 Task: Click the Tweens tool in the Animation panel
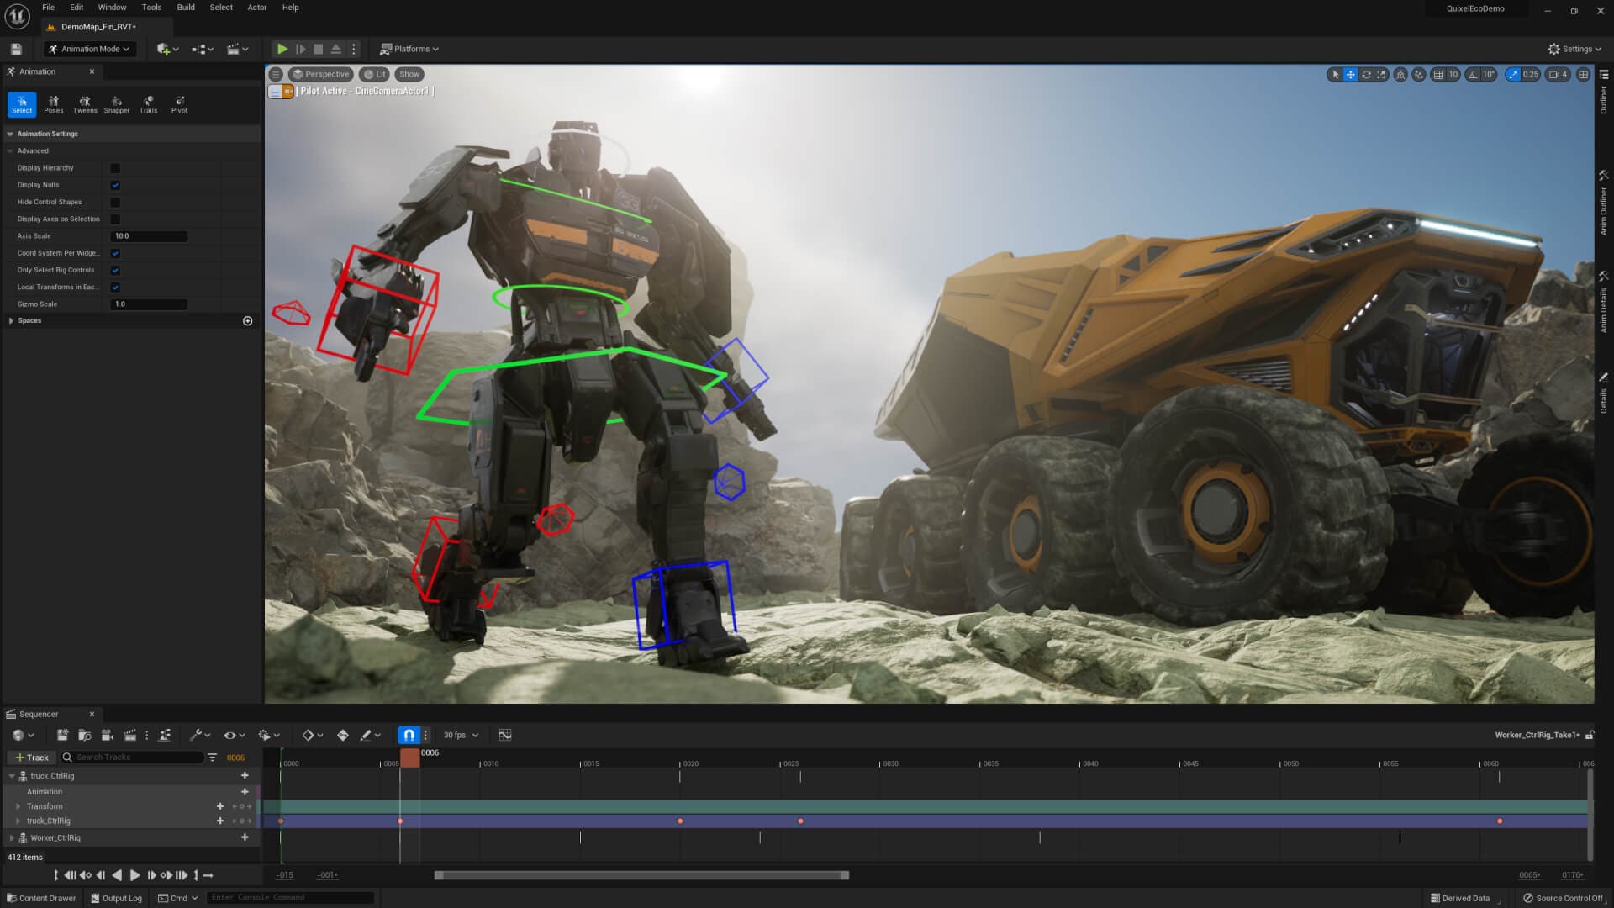84,105
